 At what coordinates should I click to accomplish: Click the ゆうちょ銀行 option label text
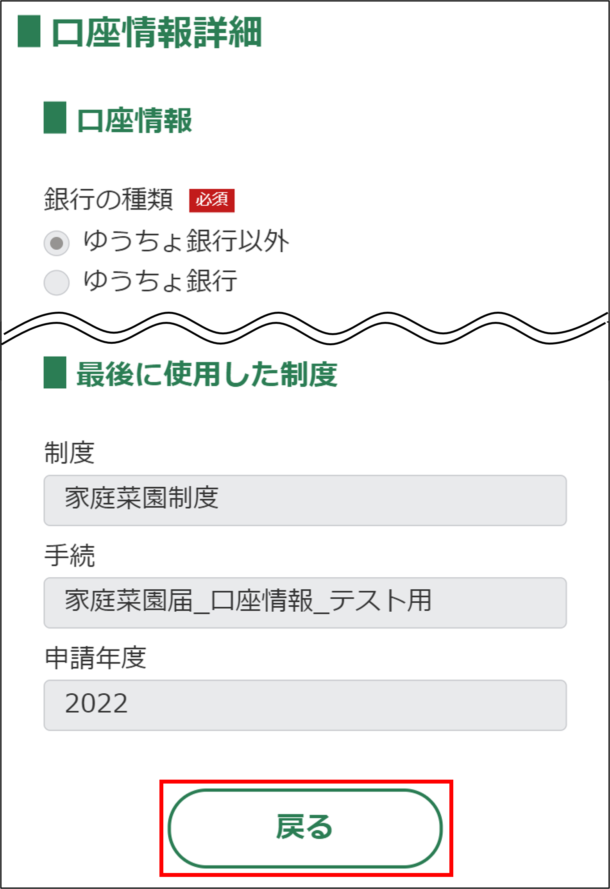coord(160,280)
